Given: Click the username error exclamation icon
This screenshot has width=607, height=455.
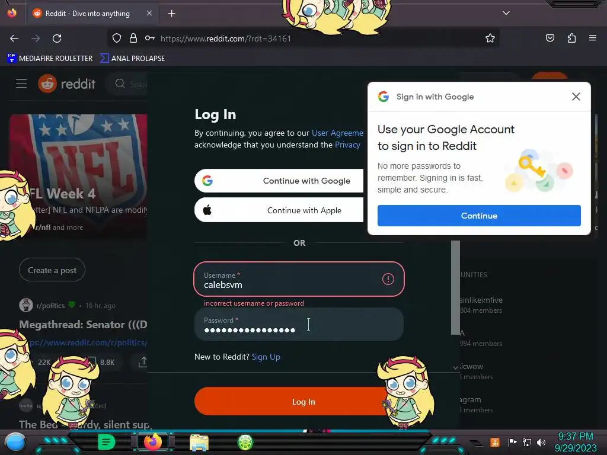Looking at the screenshot, I should (388, 279).
